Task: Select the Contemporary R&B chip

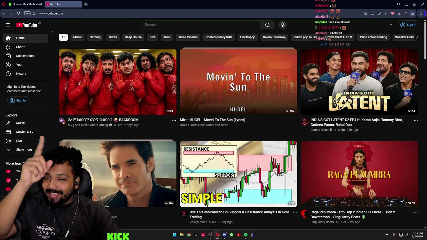Action: pos(219,37)
